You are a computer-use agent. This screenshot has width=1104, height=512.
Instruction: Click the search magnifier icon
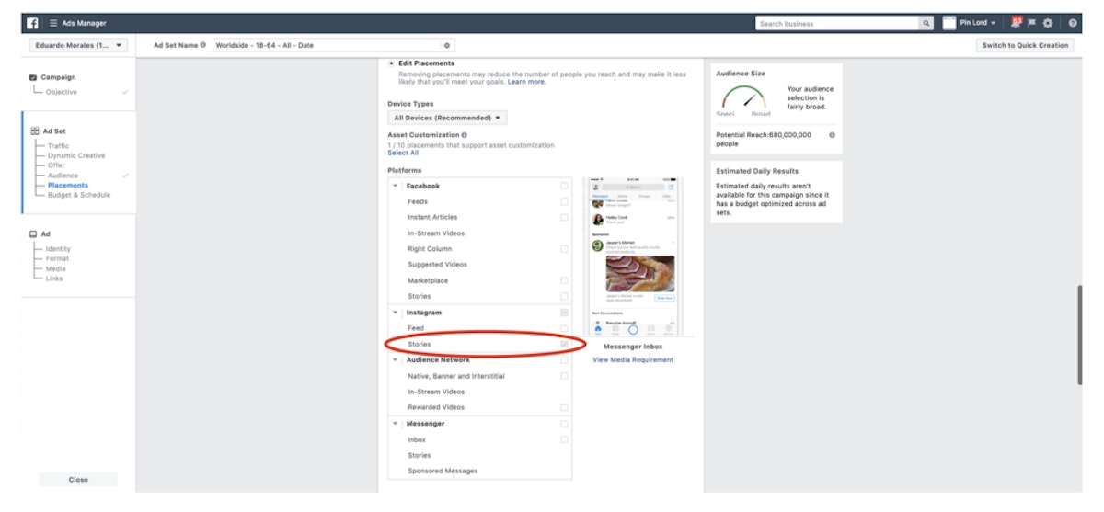[926, 23]
